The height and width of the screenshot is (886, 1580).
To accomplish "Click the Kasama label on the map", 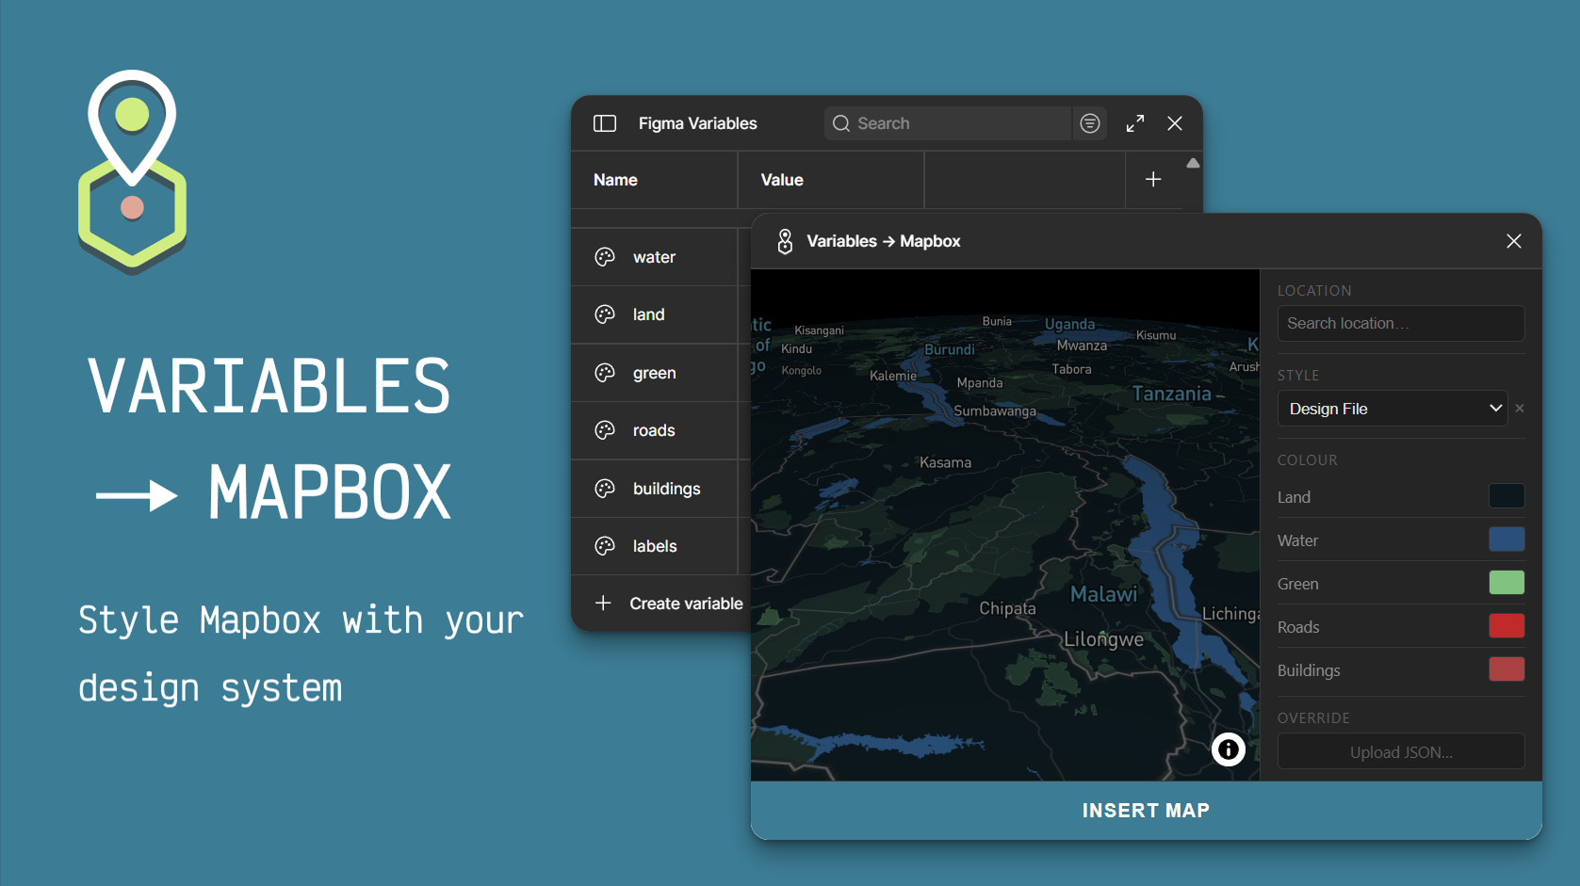I will [x=945, y=462].
